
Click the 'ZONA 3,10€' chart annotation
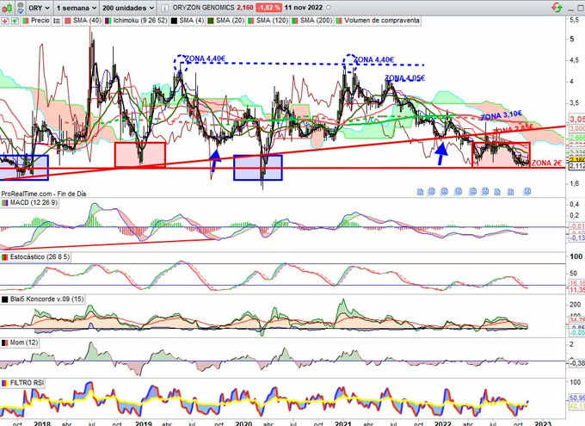(x=502, y=115)
